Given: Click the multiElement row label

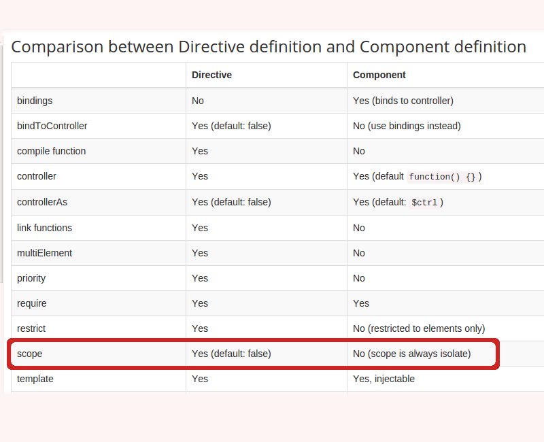Looking at the screenshot, I should [x=44, y=253].
